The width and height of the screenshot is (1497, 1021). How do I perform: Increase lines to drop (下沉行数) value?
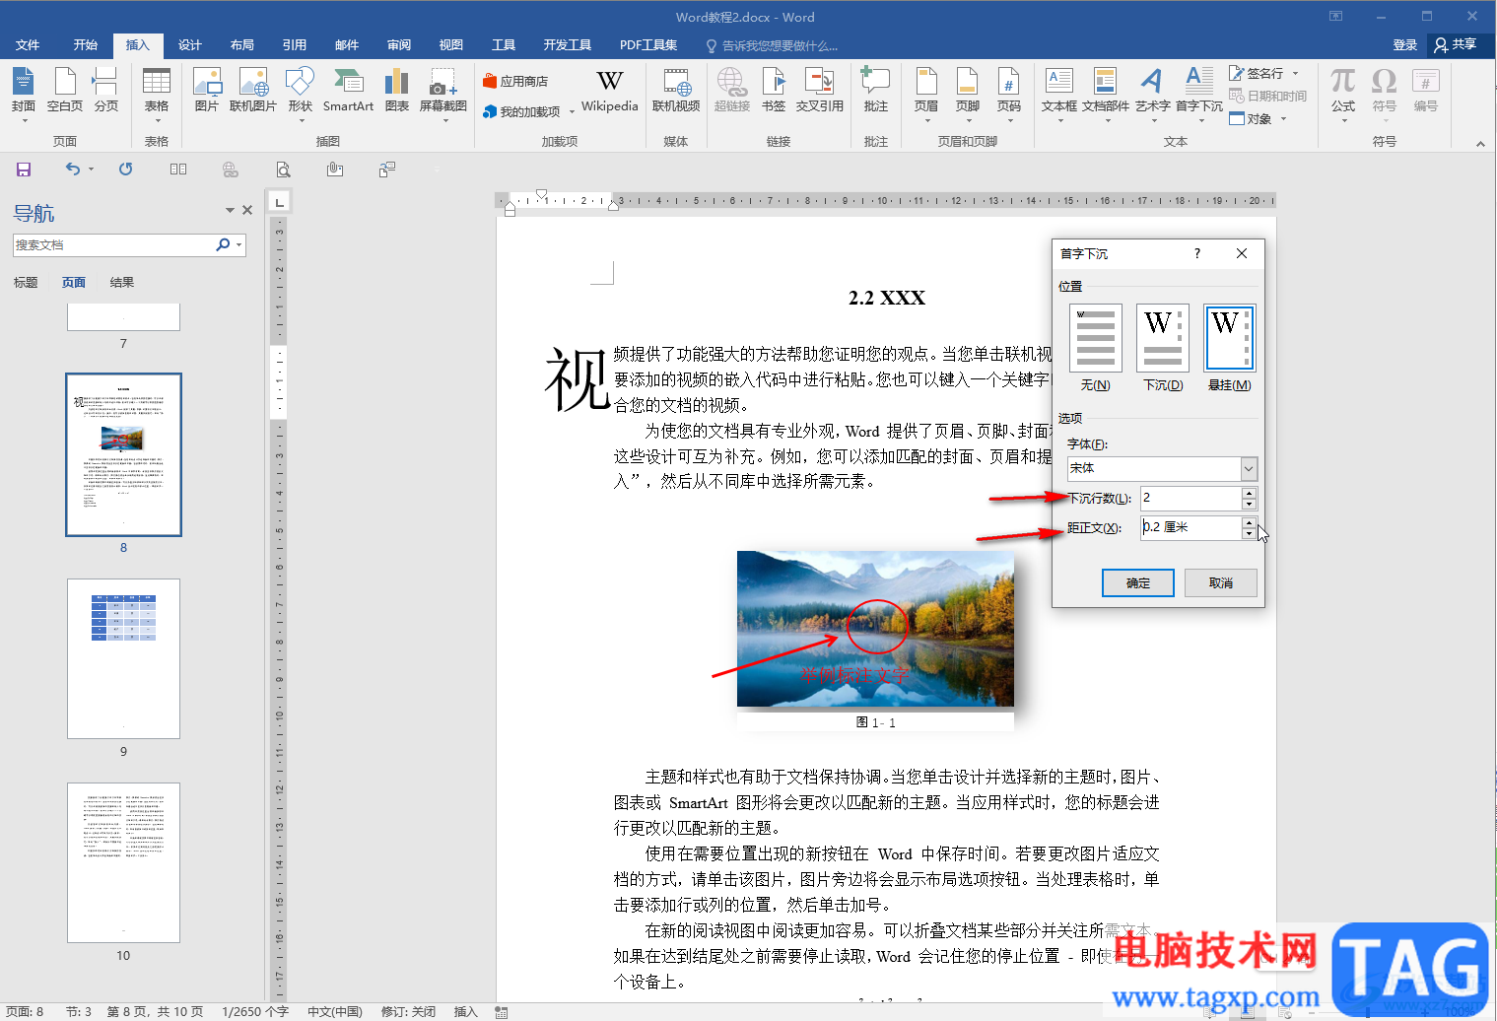tap(1250, 493)
